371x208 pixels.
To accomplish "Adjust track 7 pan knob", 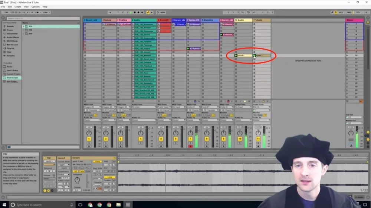I will pyautogui.click(x=190, y=133).
